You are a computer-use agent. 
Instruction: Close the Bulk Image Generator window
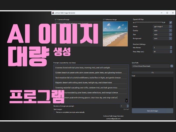tap(173, 13)
